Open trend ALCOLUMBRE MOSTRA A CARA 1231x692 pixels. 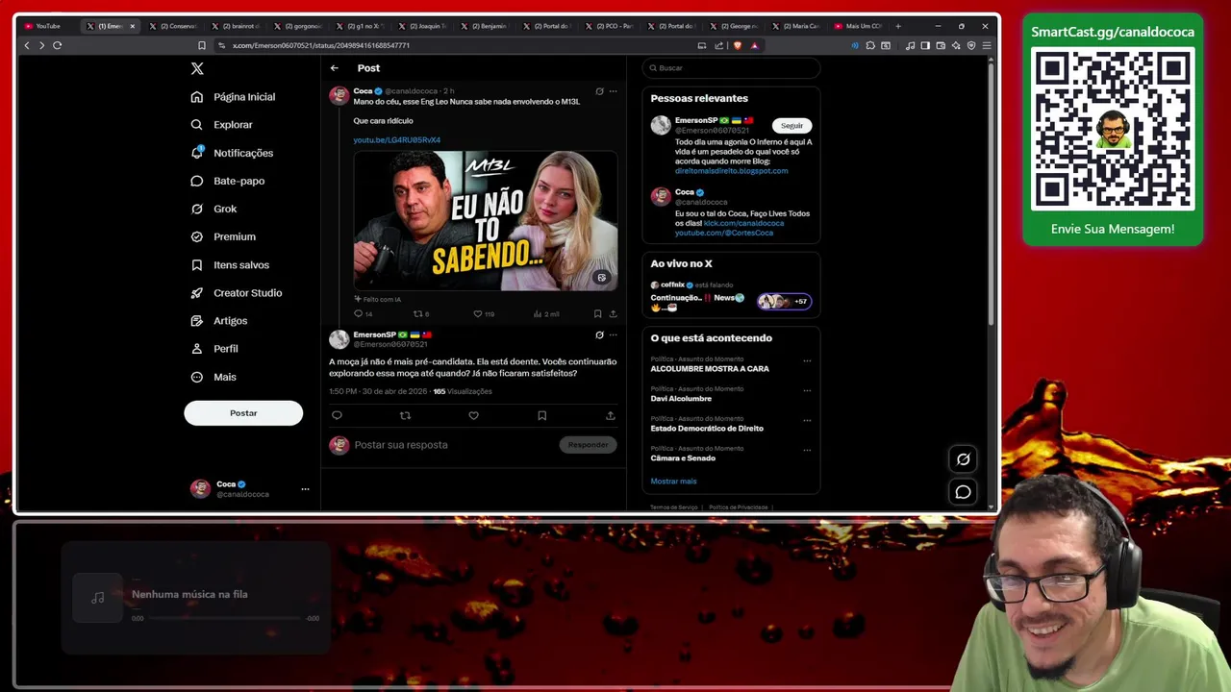tap(710, 369)
